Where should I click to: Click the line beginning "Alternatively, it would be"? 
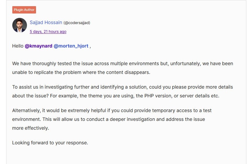point(112,110)
